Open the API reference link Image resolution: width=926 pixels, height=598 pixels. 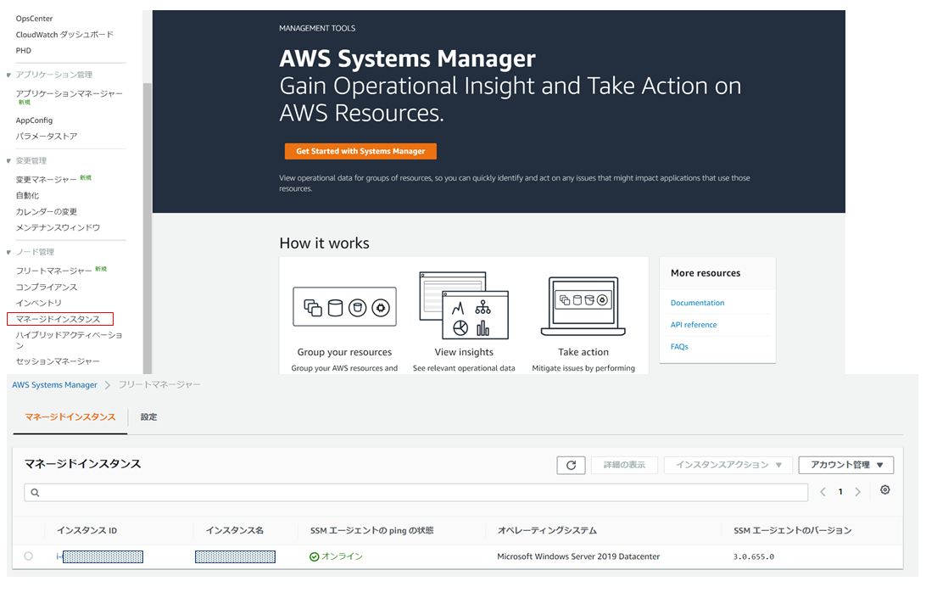tap(694, 325)
